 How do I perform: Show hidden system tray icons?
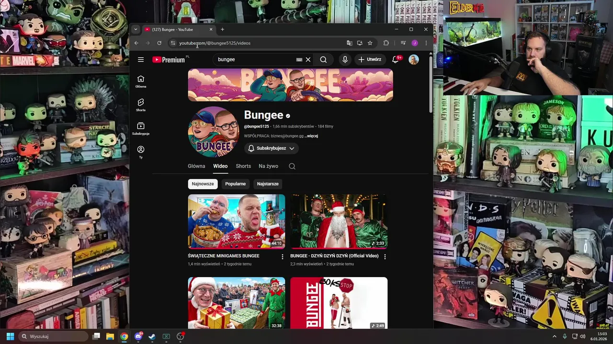click(555, 336)
